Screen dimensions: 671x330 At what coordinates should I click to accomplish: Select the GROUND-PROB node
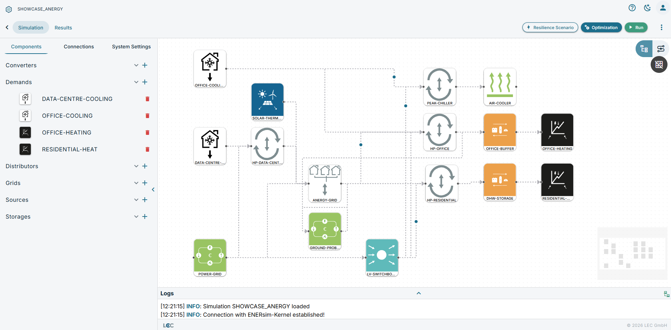click(325, 231)
